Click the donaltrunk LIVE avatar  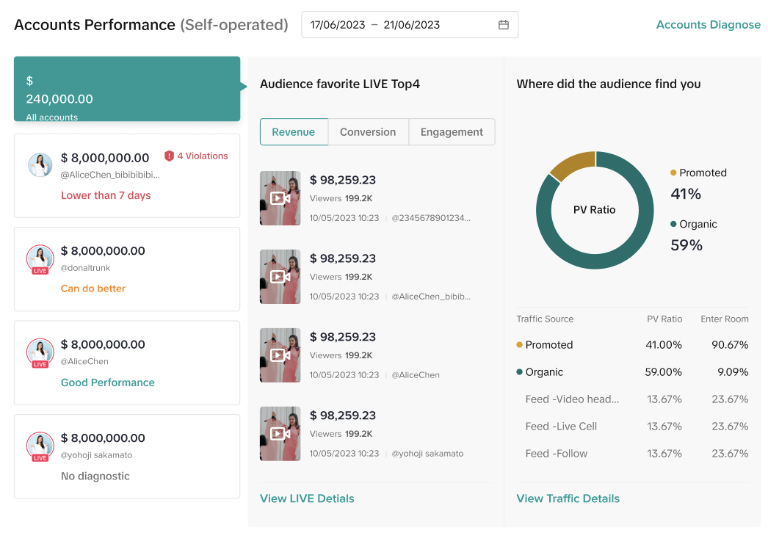click(40, 258)
